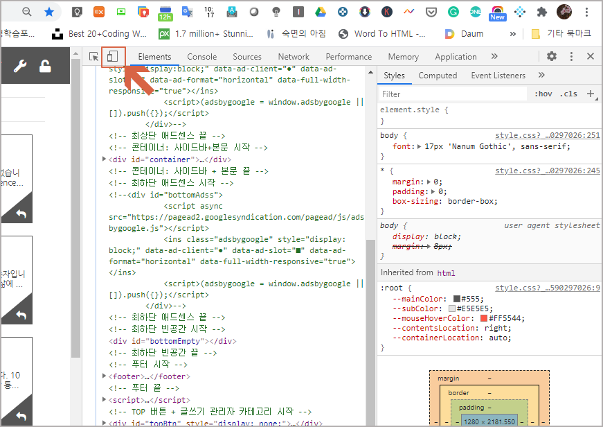Expand the padding: 0 shorthand property
Screen dimensions: 603x427
click(433, 191)
